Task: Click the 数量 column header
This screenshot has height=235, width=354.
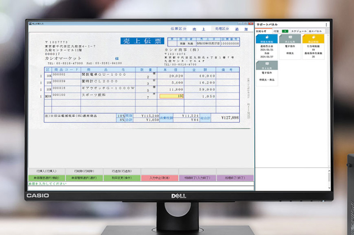Action: (x=146, y=70)
